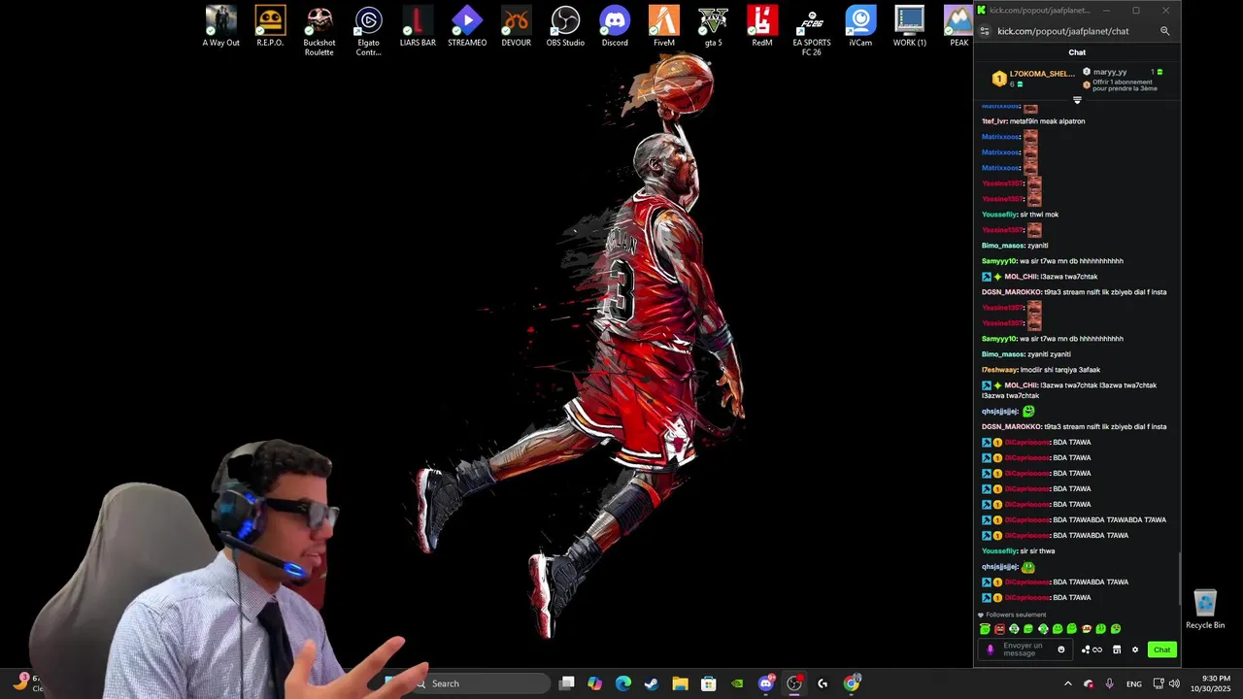Select the LIARS BAR desktop shortcut

point(418,26)
